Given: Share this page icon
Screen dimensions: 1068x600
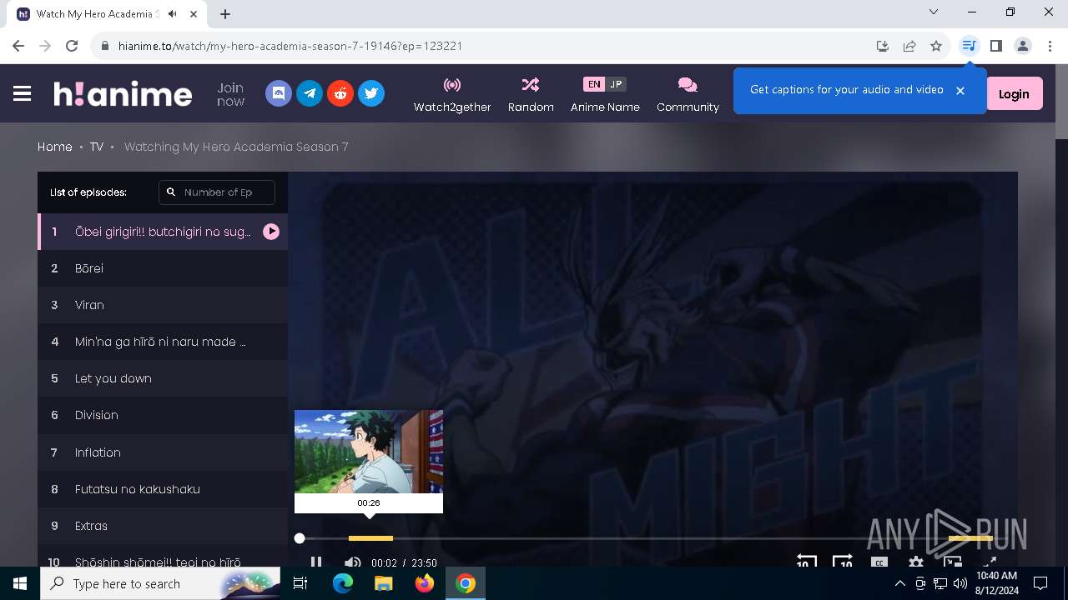Looking at the screenshot, I should pyautogui.click(x=909, y=46).
